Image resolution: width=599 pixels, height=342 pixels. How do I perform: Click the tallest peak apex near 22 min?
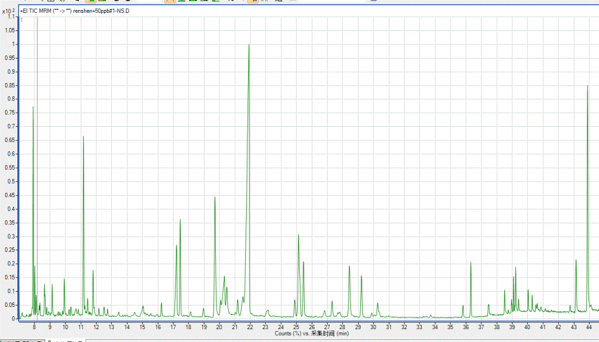(249, 46)
